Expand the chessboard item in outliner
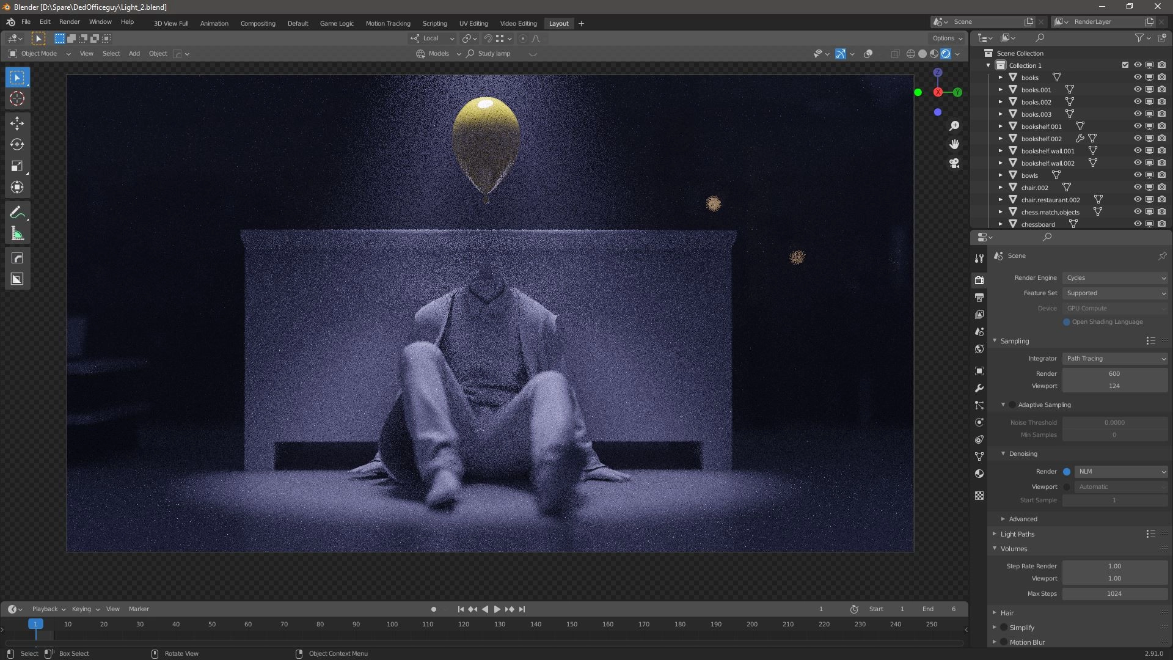This screenshot has height=660, width=1173. [x=1001, y=224]
